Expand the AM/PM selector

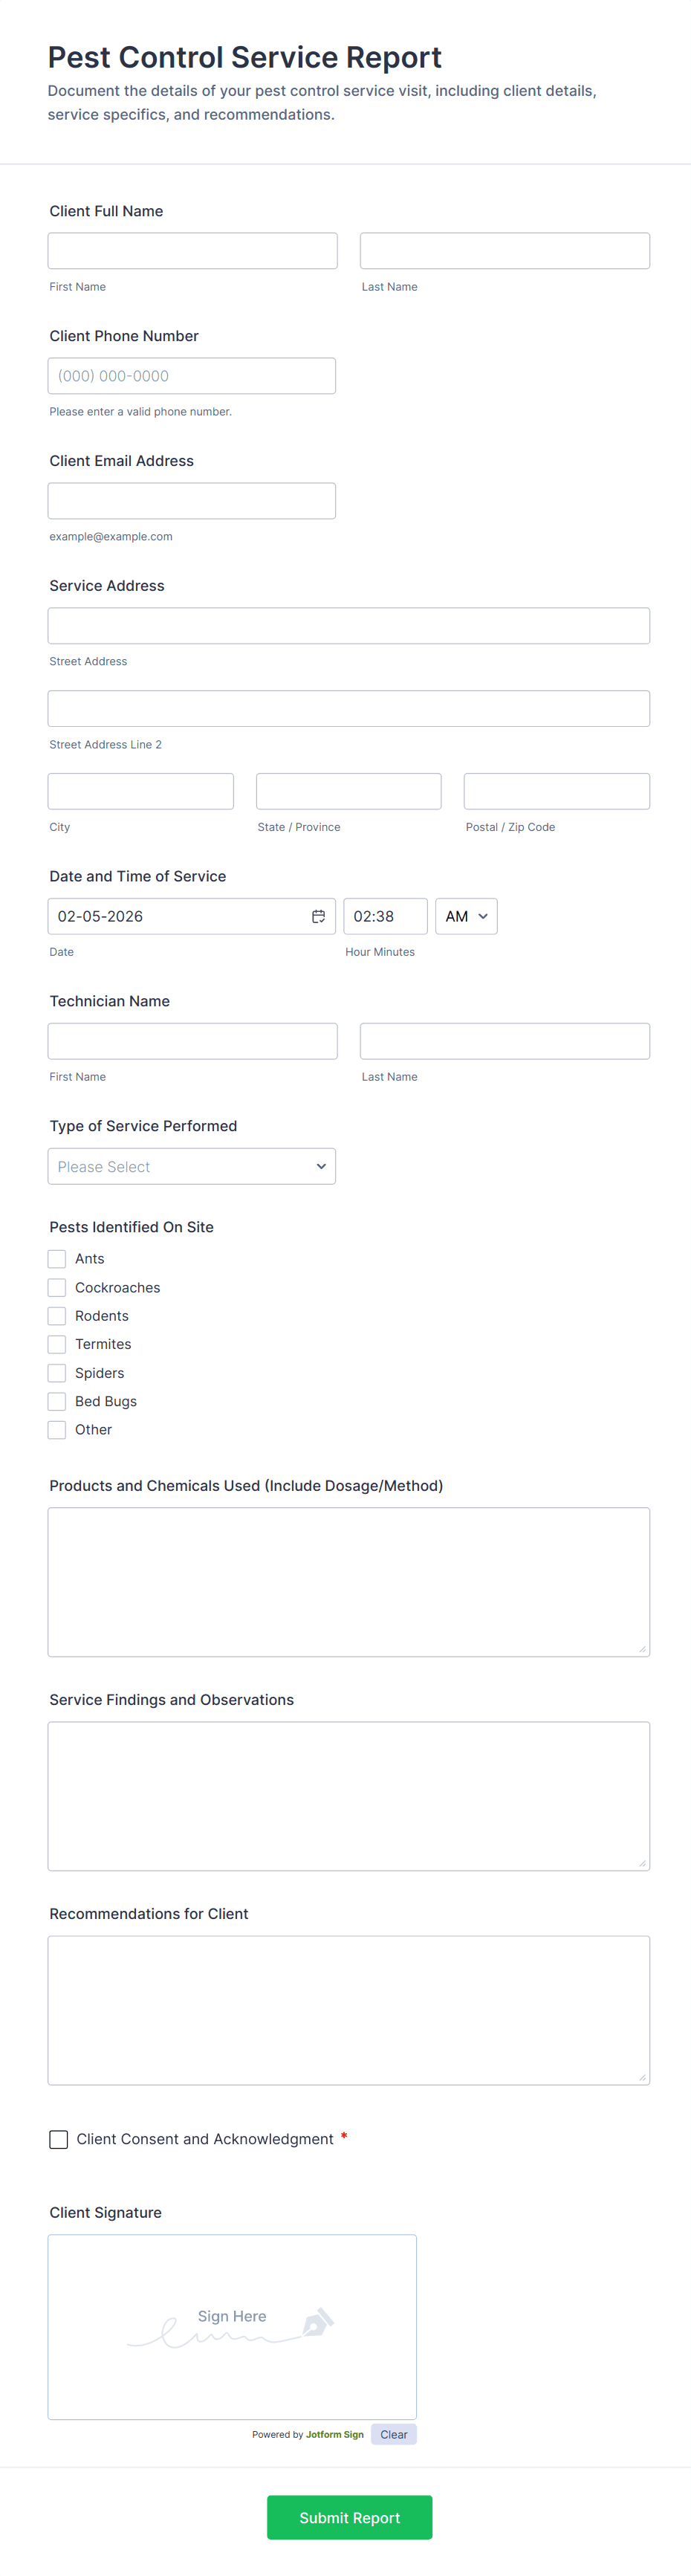point(466,916)
